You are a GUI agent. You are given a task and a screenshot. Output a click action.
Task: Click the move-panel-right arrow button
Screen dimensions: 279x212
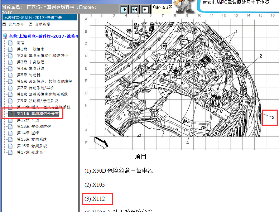(124, 9)
